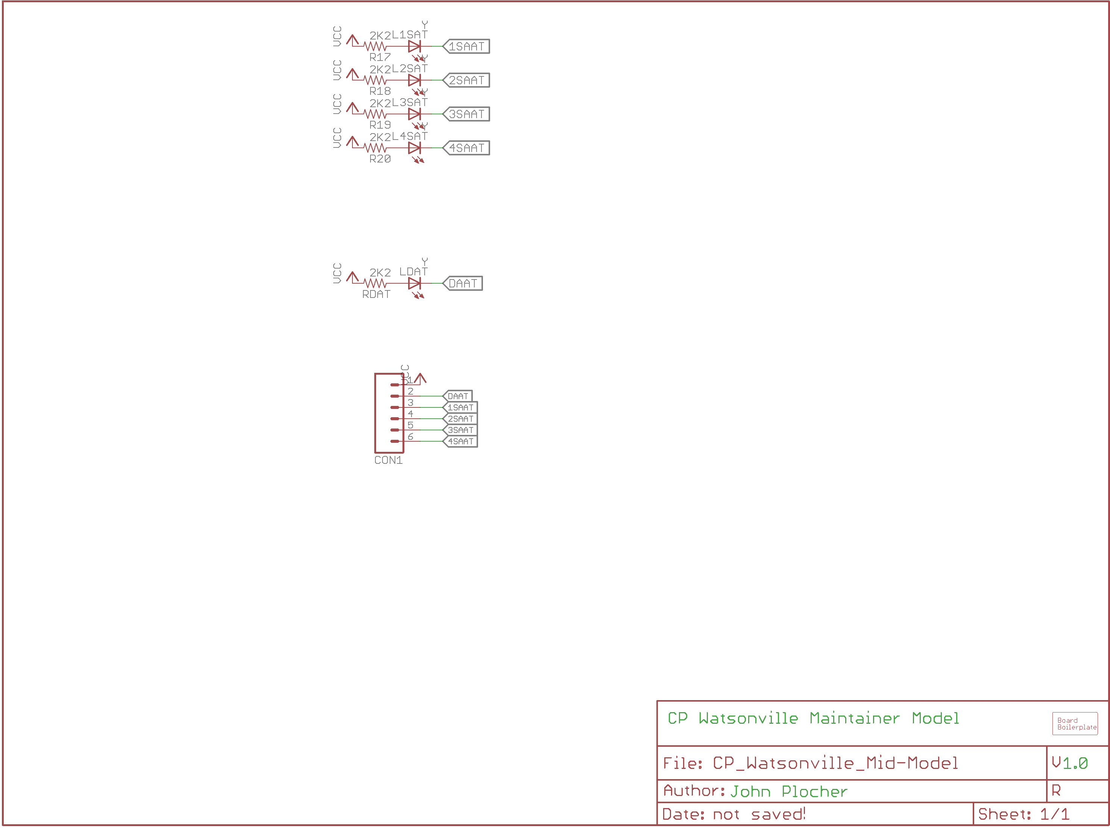This screenshot has height=828, width=1110.
Task: Select 4SAAT net label on CON1 pin 6
Action: 460,442
